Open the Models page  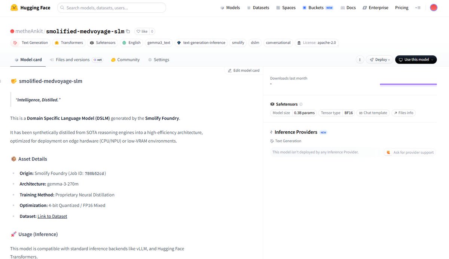[230, 7]
